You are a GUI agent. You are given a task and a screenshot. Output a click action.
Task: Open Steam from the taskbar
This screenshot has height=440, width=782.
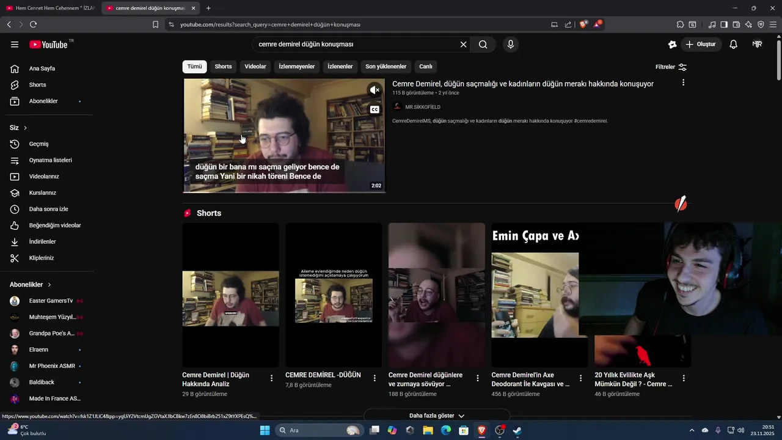(x=517, y=430)
